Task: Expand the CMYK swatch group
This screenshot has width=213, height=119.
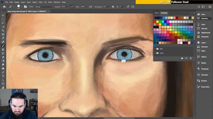Action: point(155,53)
